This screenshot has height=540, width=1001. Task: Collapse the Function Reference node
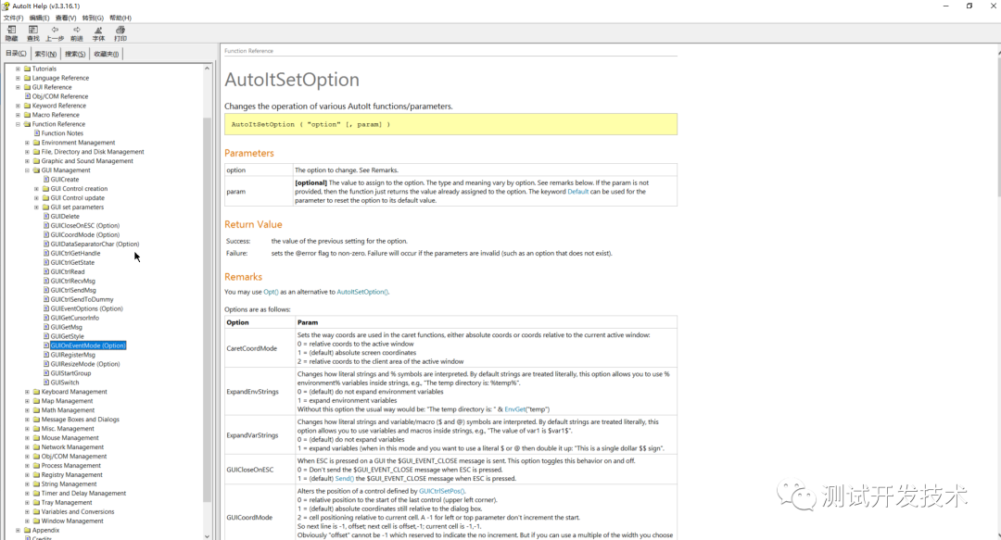tap(18, 124)
